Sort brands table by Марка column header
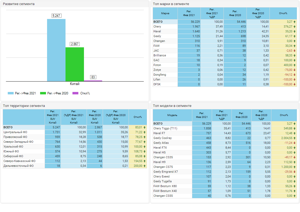Image resolution: width=300 pixels, height=212 pixels. tap(165, 13)
